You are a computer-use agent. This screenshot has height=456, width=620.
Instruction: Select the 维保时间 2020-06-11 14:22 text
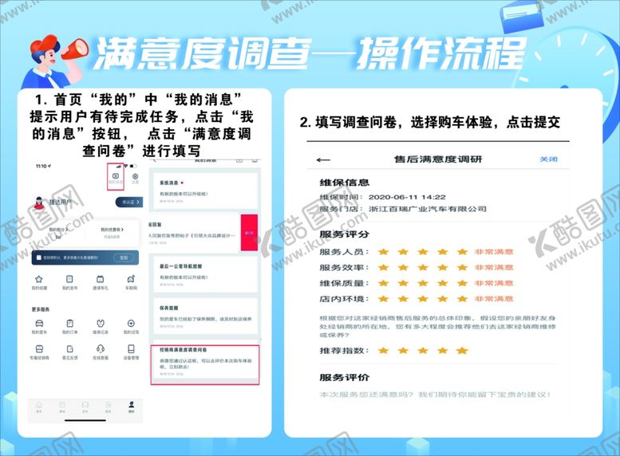[x=383, y=197]
